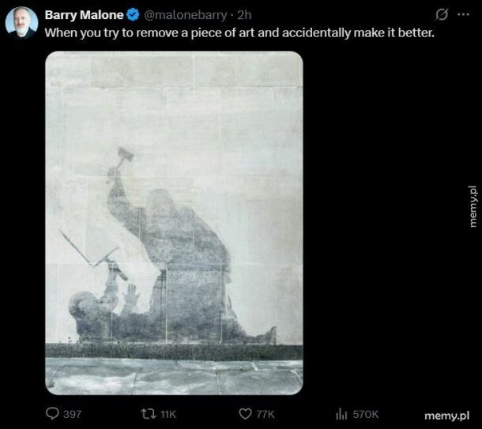Click the tweet text about removing art
This screenshot has width=482, height=429.
click(239, 34)
